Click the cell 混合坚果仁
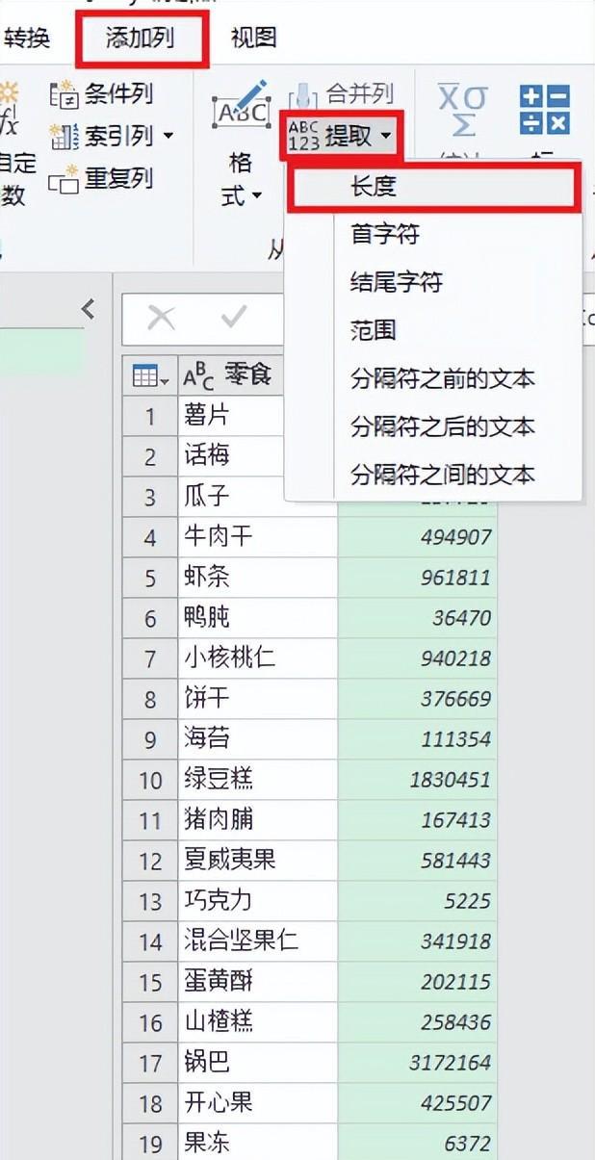This screenshot has width=595, height=1160. pyautogui.click(x=256, y=941)
